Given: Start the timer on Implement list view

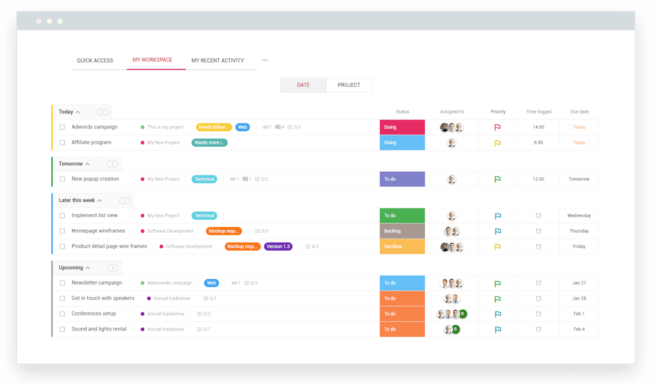Looking at the screenshot, I should tap(538, 215).
